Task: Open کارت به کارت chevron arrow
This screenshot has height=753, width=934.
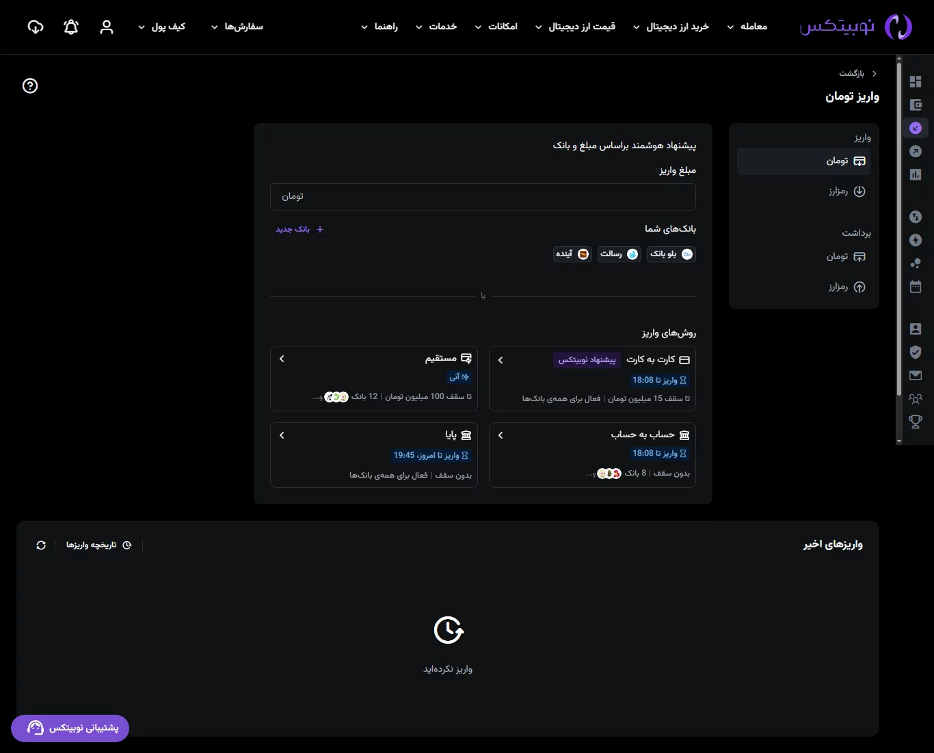Action: [501, 360]
